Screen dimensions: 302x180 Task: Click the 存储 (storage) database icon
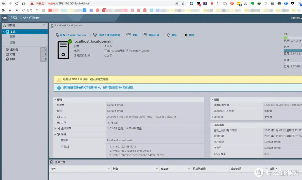pyautogui.click(x=7, y=54)
